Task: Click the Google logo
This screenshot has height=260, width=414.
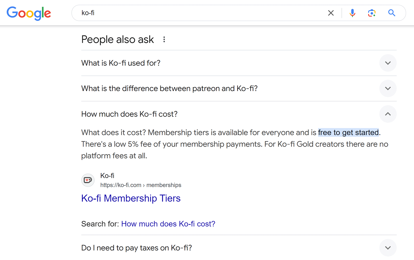Action: [x=28, y=13]
